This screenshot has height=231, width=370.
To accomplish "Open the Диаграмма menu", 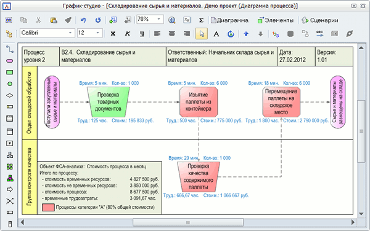I will click(x=229, y=20).
